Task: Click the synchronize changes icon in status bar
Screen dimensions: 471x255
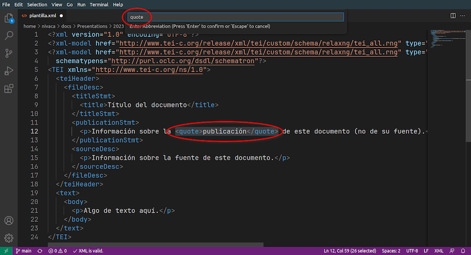Action: click(x=40, y=251)
